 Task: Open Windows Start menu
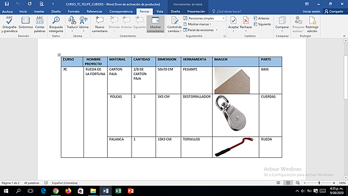pyautogui.click(x=6, y=191)
